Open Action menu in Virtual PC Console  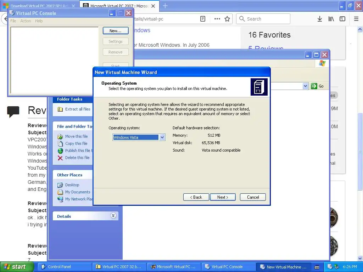(26, 21)
